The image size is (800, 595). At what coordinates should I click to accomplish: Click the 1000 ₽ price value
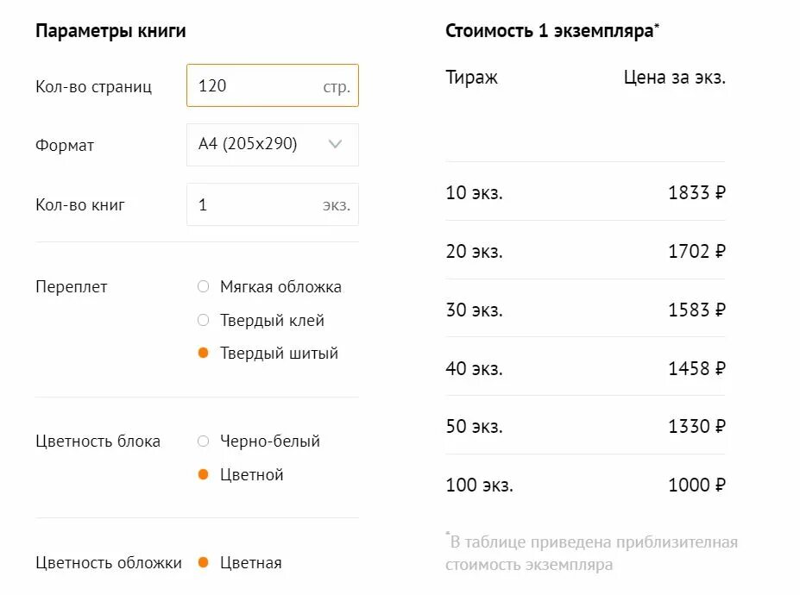tap(696, 485)
